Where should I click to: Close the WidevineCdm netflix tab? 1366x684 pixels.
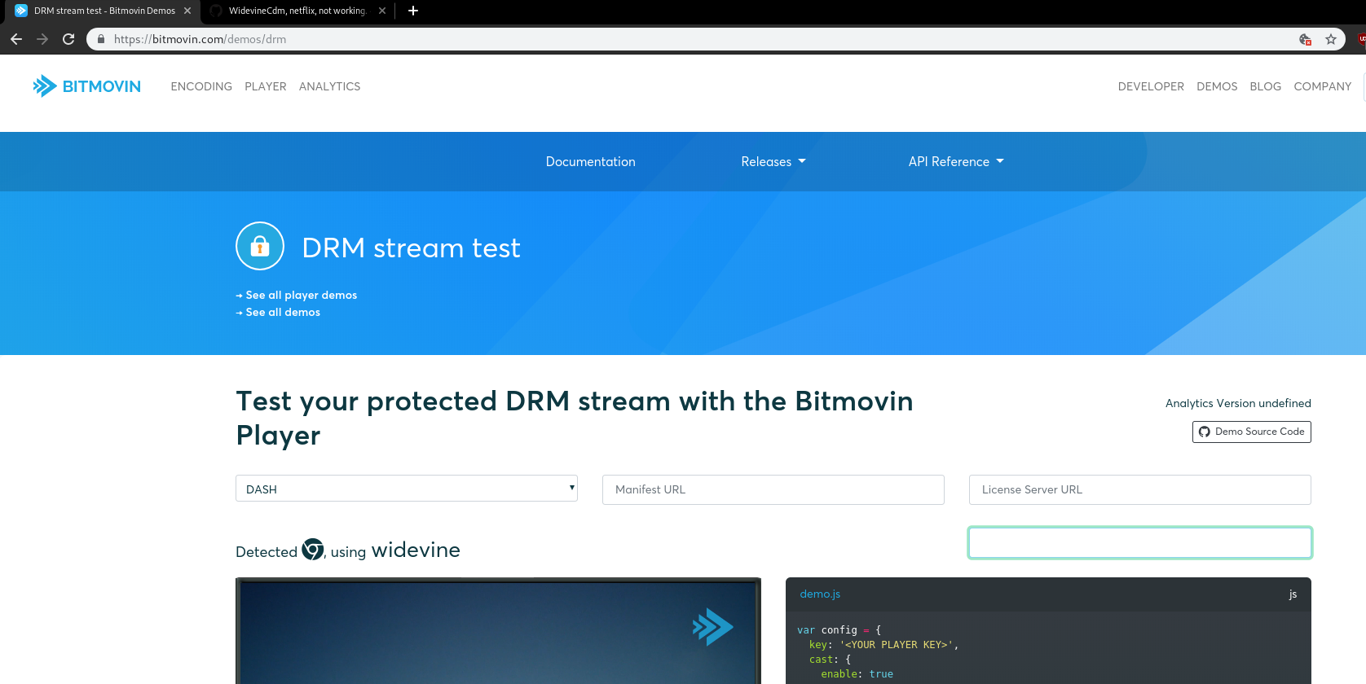[x=382, y=11]
